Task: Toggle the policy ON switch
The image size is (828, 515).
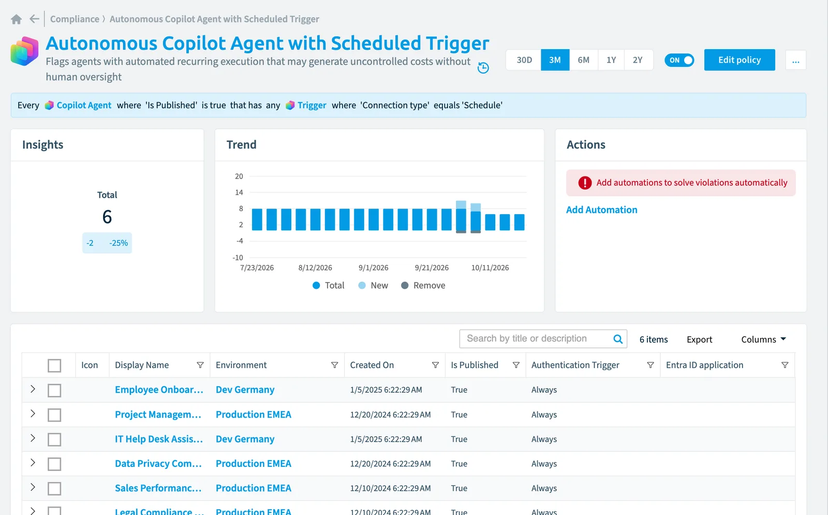Action: tap(679, 60)
